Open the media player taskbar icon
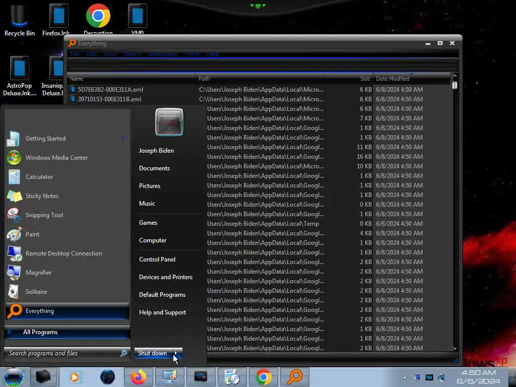 point(75,377)
